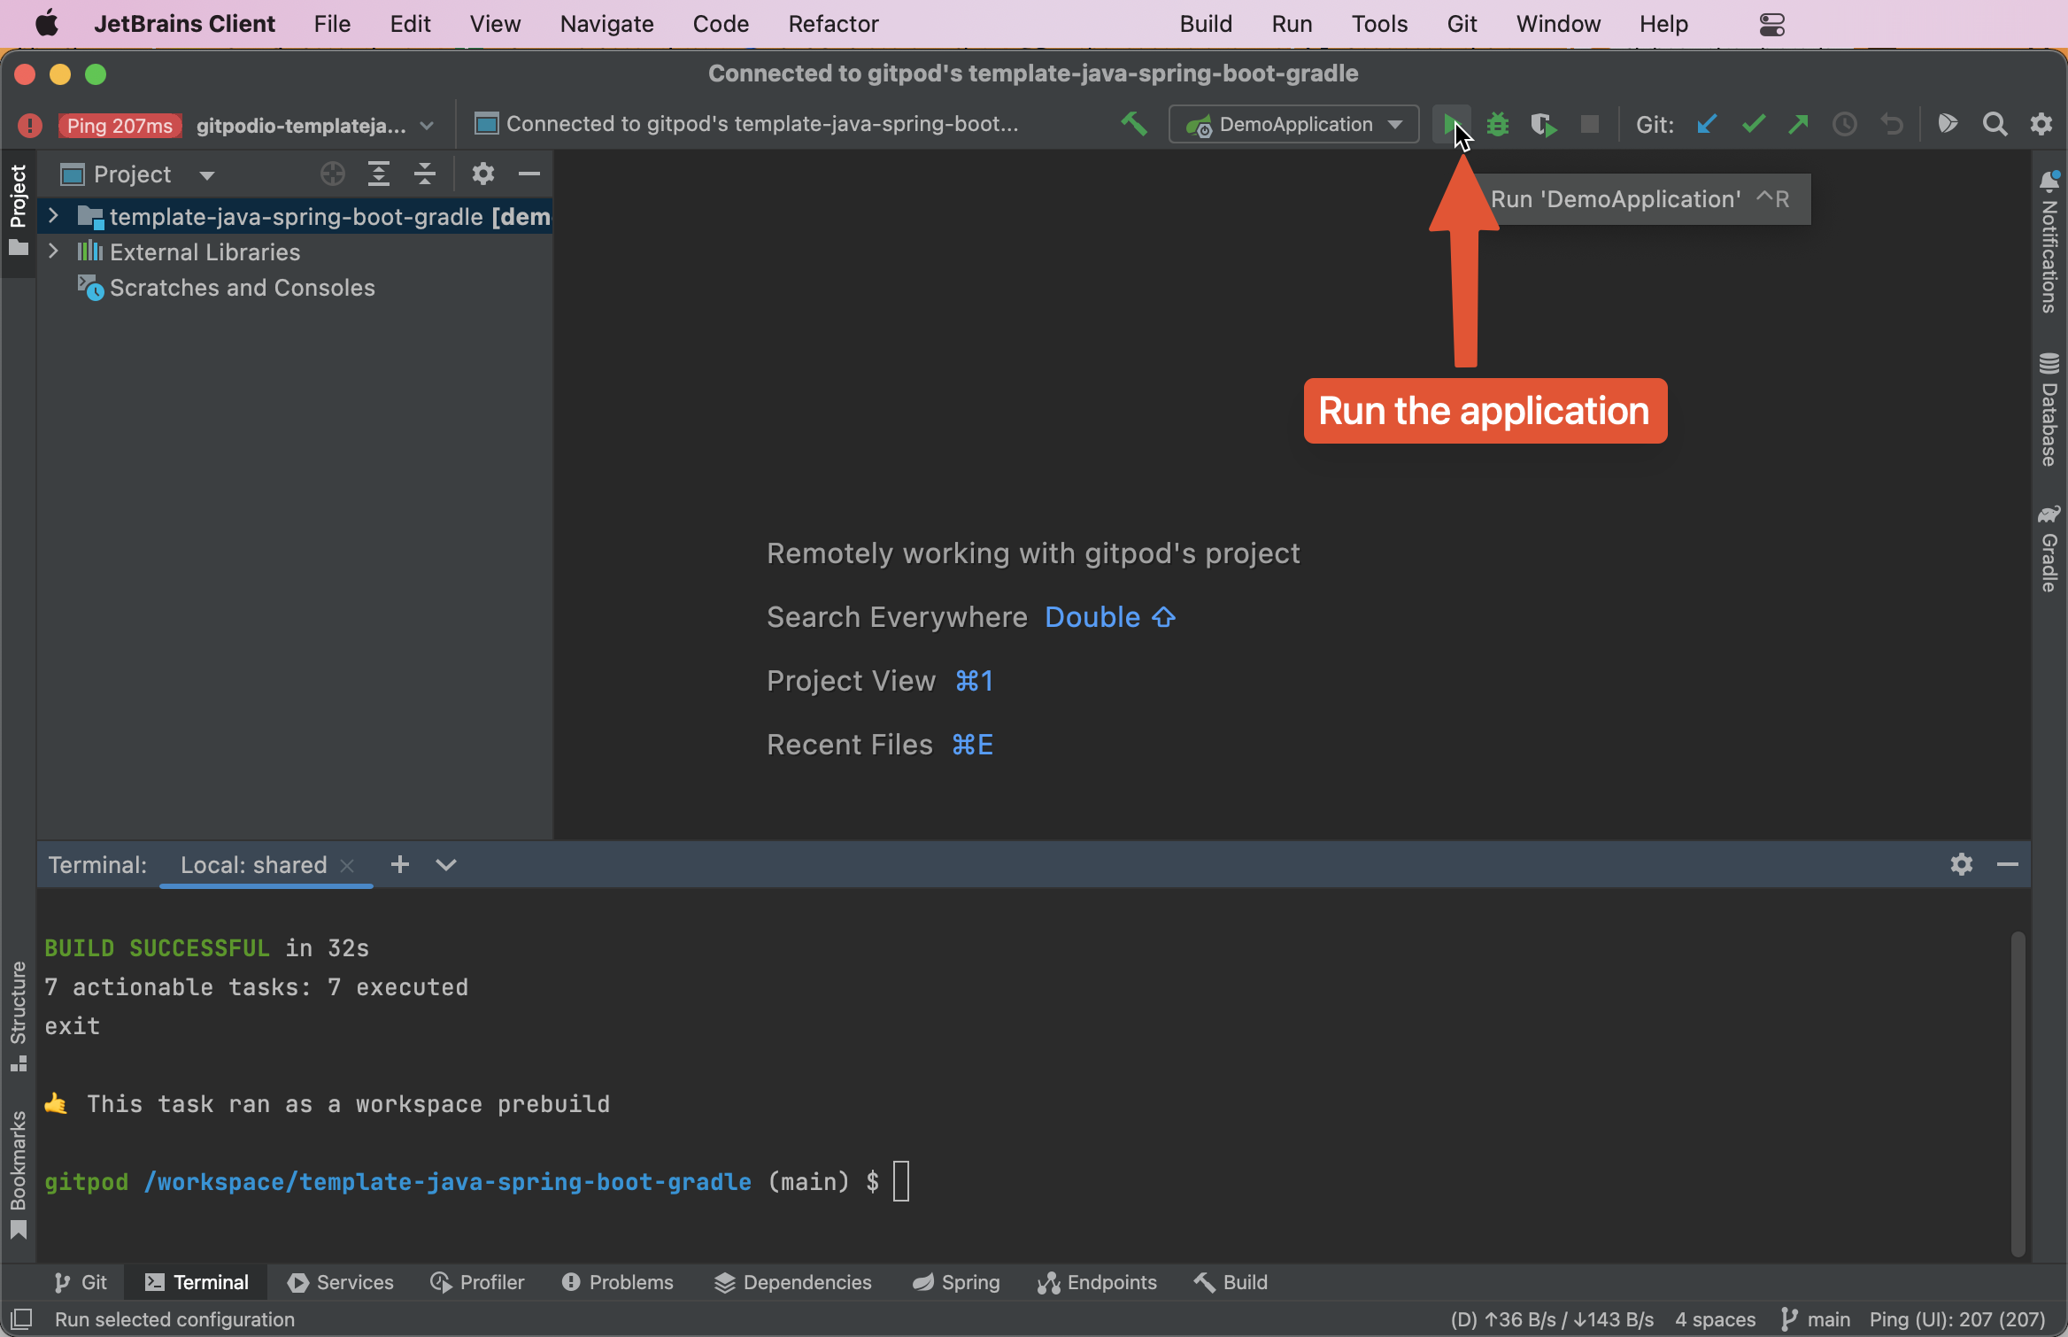Click Expand All in Project panel
2068x1337 pixels.
379,174
